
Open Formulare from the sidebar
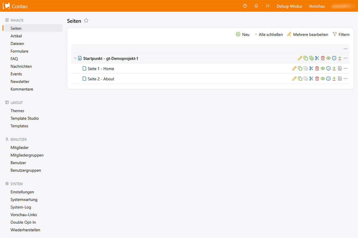pyautogui.click(x=19, y=51)
